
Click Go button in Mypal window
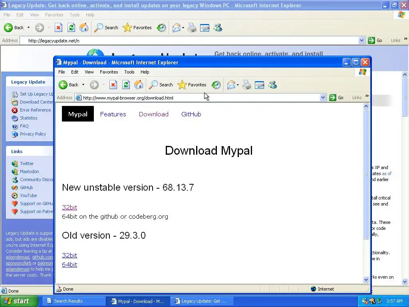[x=336, y=98]
